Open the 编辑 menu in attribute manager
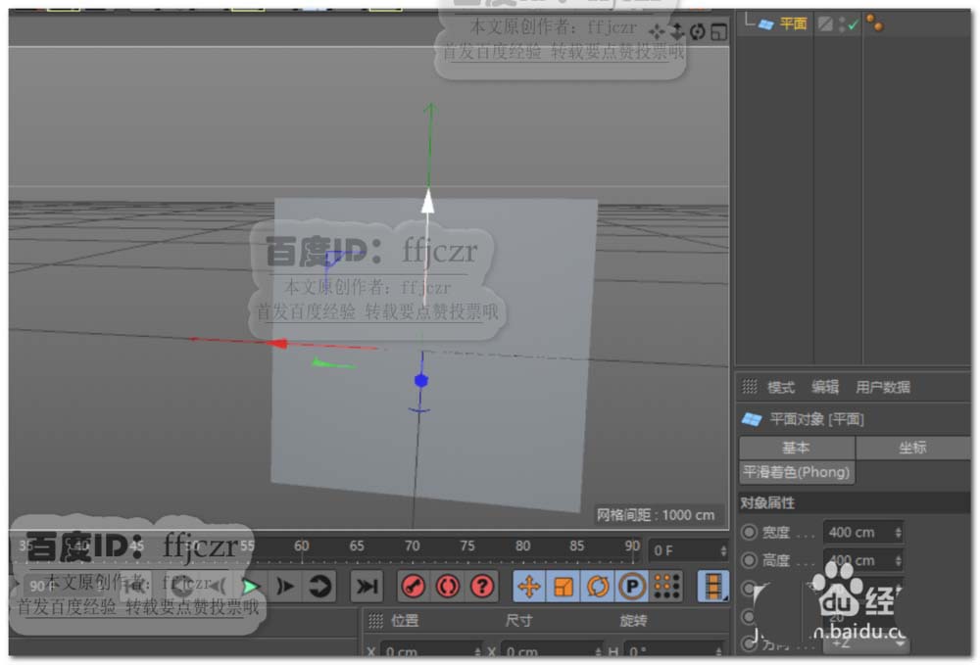 coord(825,387)
